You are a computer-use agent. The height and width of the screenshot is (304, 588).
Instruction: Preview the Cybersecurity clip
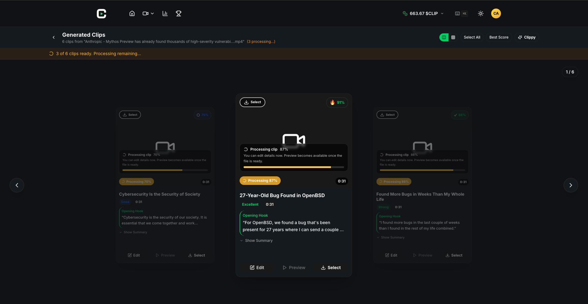pyautogui.click(x=165, y=255)
